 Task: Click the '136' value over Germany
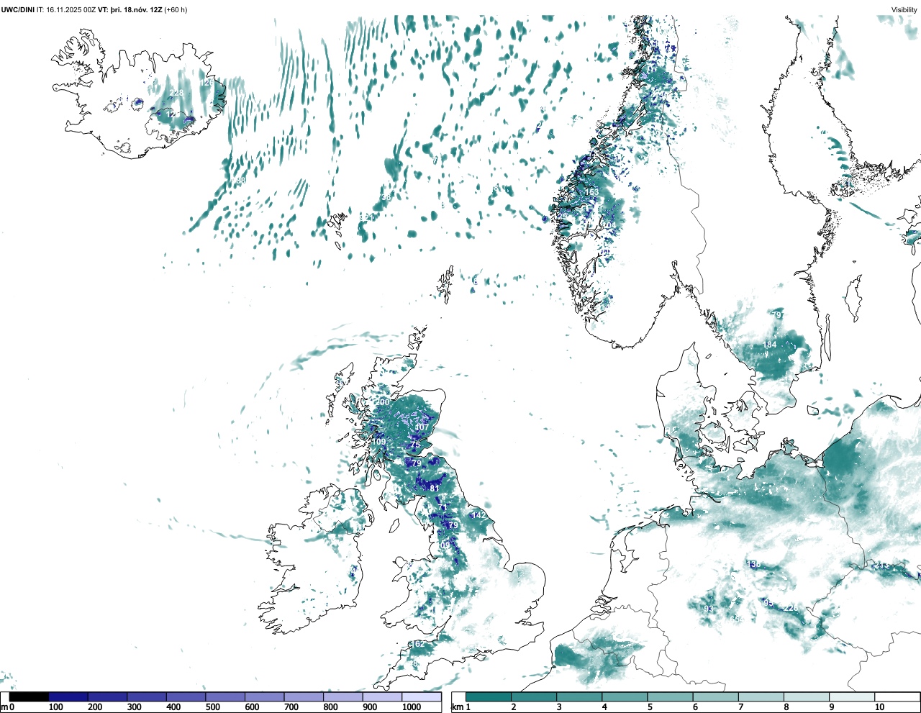[x=753, y=564]
